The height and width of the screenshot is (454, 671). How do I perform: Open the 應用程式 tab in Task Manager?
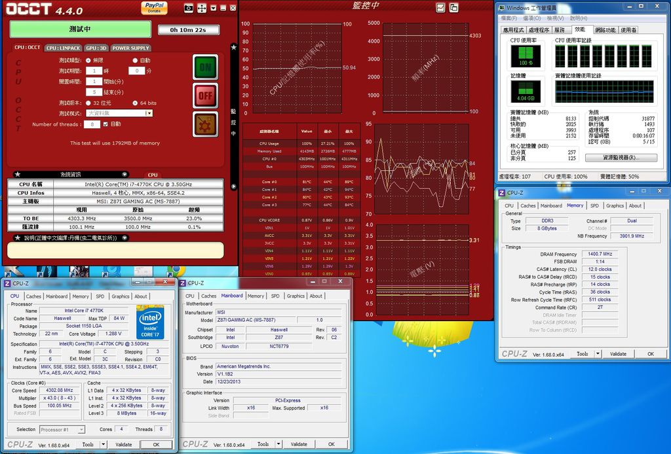(x=513, y=30)
